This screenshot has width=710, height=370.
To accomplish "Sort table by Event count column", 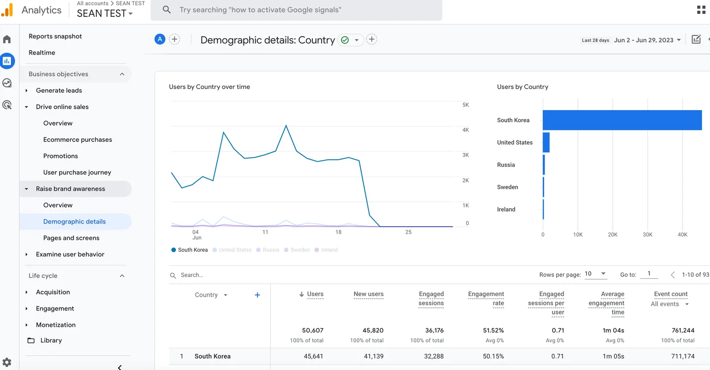I will [671, 294].
